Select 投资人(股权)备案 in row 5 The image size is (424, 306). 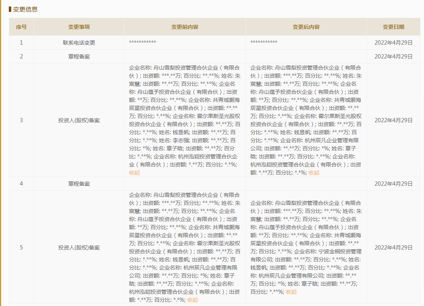pyautogui.click(x=79, y=248)
